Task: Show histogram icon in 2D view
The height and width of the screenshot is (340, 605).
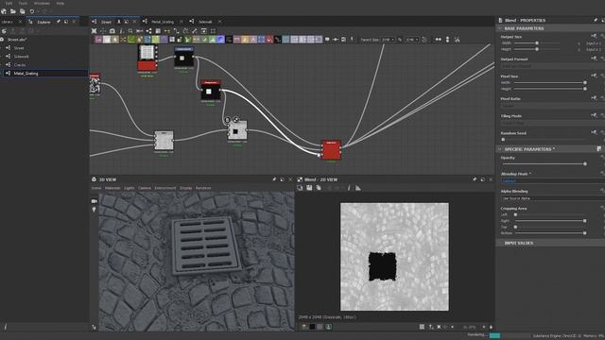Action: pyautogui.click(x=358, y=188)
